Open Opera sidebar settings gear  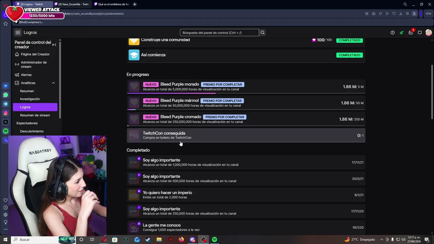click(x=5, y=215)
